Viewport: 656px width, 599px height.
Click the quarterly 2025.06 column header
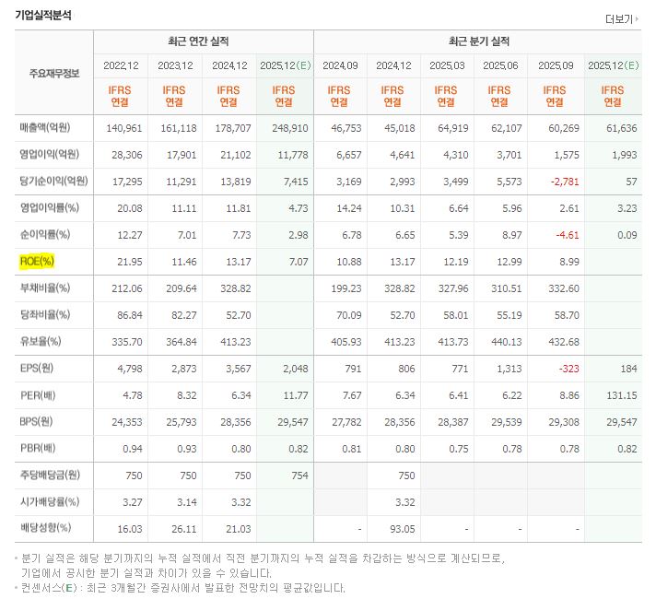(500, 65)
